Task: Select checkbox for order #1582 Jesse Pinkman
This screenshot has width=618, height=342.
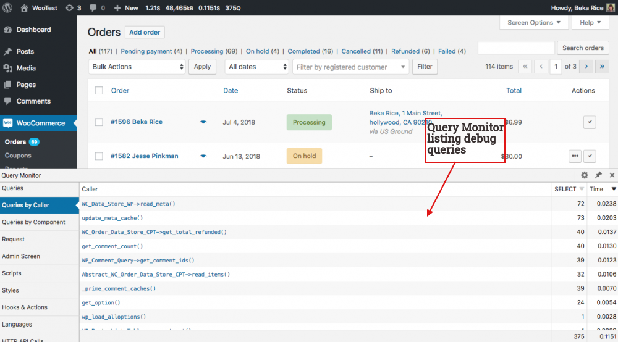Action: [x=99, y=156]
